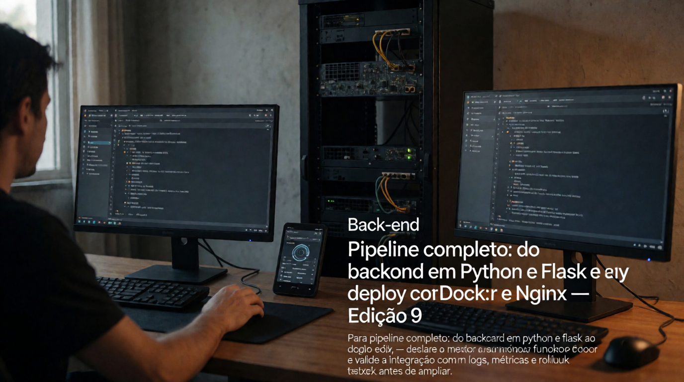Open the "Pipeline completo" article headline
The width and height of the screenshot is (684, 382).
pyautogui.click(x=489, y=282)
